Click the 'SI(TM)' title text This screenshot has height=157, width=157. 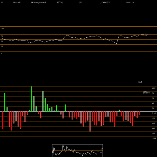[x=60, y=3]
